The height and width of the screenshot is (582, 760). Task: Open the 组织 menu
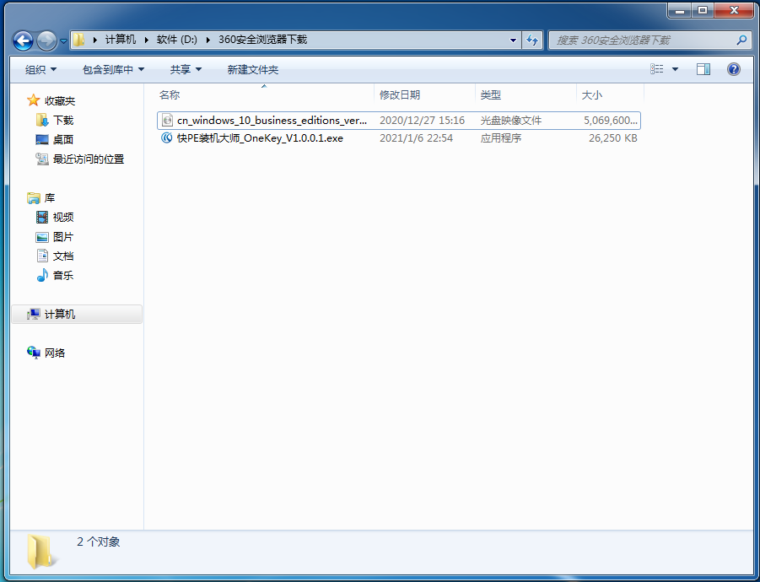pyautogui.click(x=40, y=70)
